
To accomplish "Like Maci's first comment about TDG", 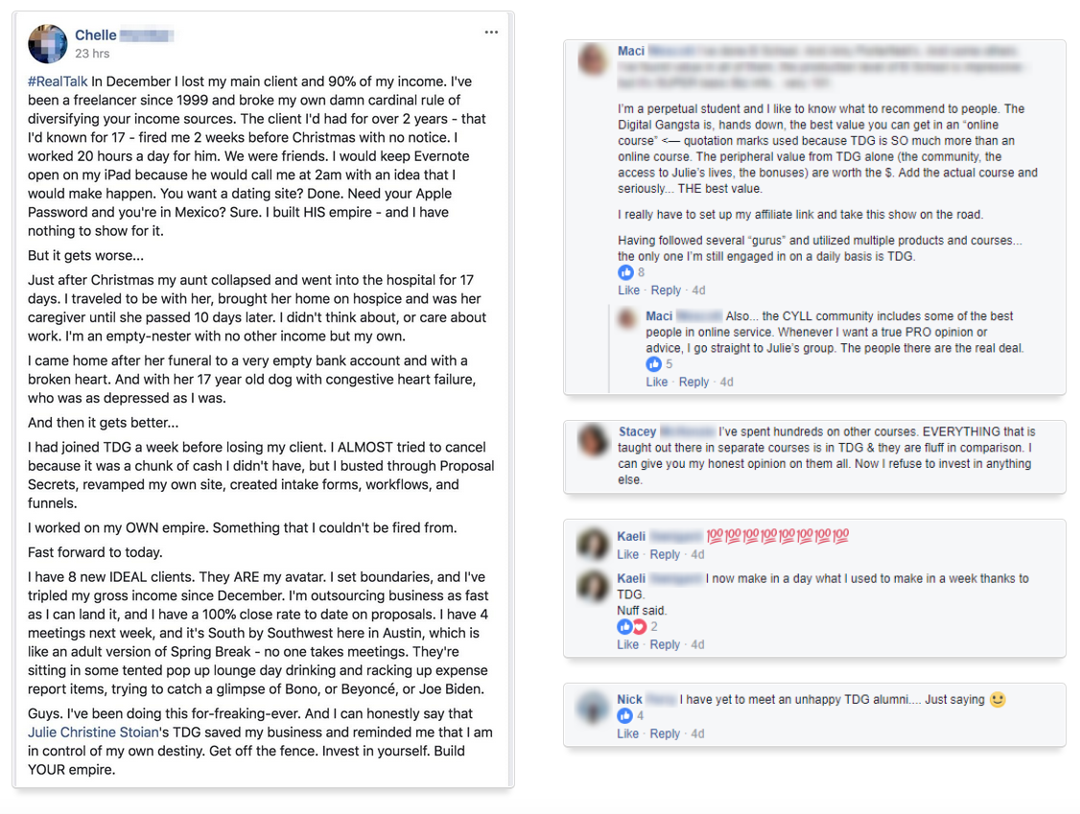I will [628, 290].
